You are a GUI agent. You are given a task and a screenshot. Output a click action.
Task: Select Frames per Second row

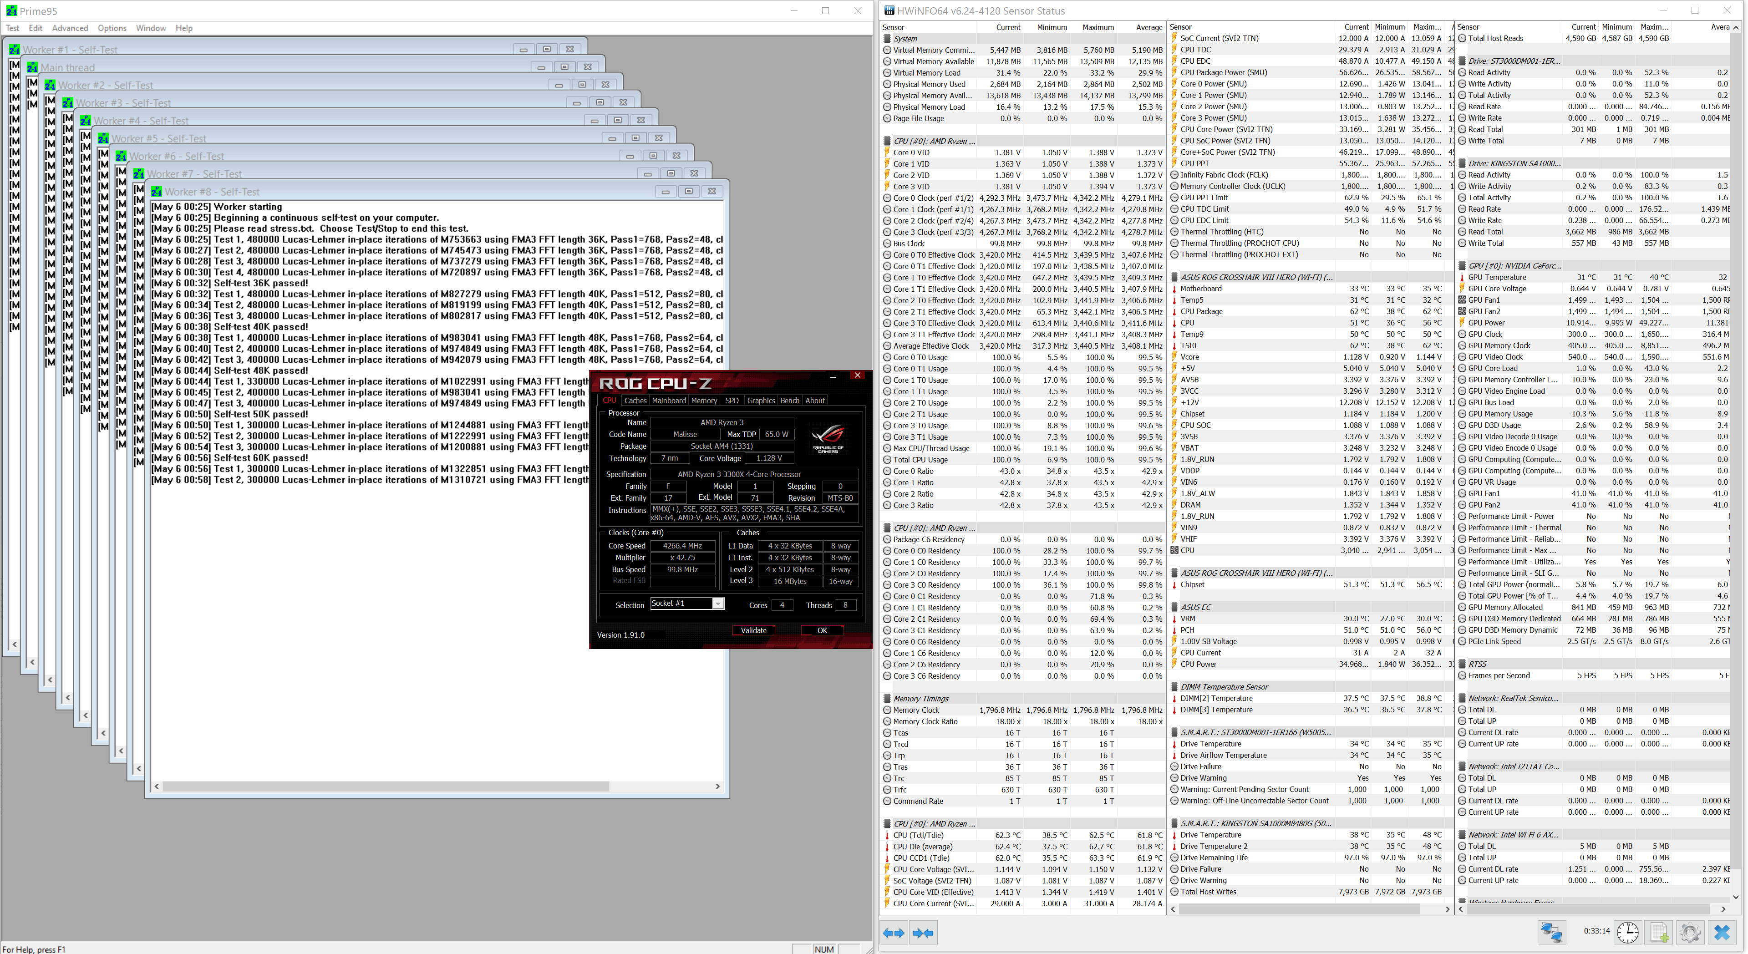pyautogui.click(x=1593, y=676)
